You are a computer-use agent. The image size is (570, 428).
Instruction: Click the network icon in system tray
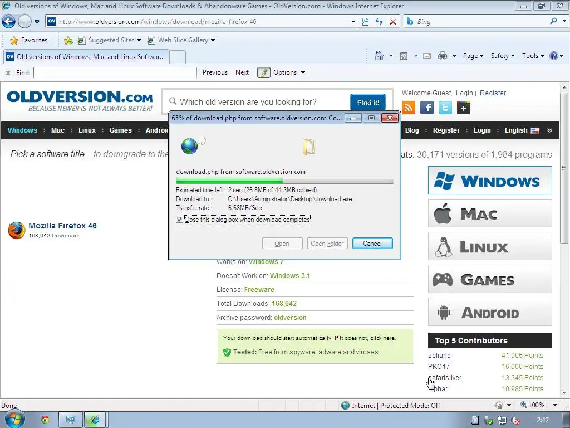tap(502, 420)
